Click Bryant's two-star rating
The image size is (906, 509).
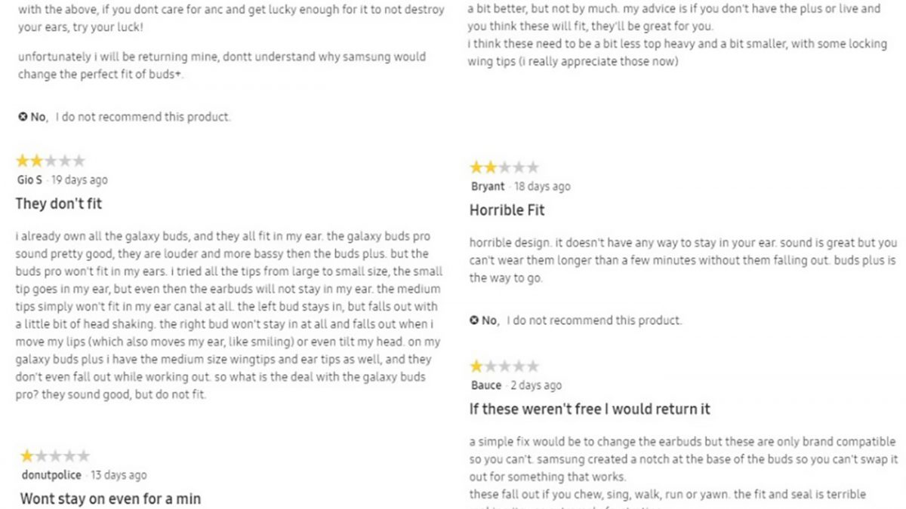[504, 167]
